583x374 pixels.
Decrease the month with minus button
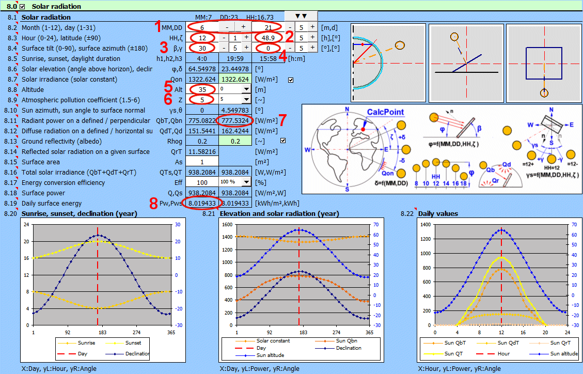(227, 27)
